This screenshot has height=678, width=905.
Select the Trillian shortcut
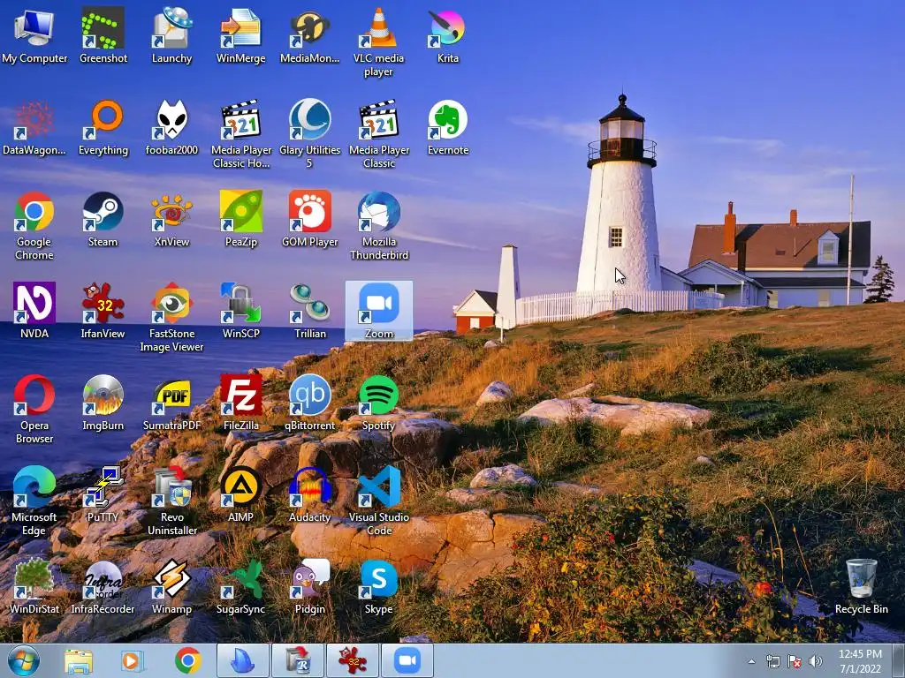(x=309, y=312)
